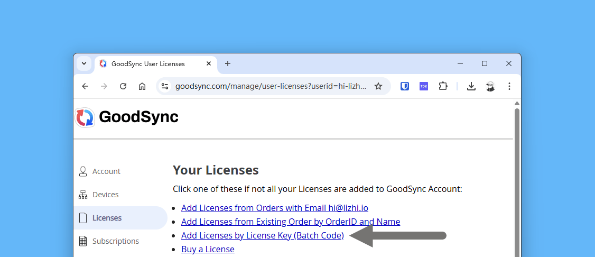Go to Subscriptions in the sidebar
The width and height of the screenshot is (595, 257).
115,241
